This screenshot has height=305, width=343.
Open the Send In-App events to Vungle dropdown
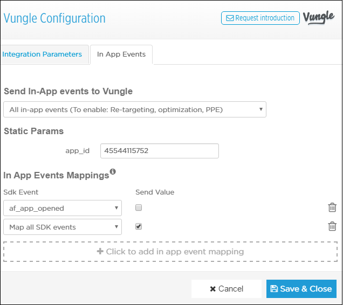click(x=135, y=109)
